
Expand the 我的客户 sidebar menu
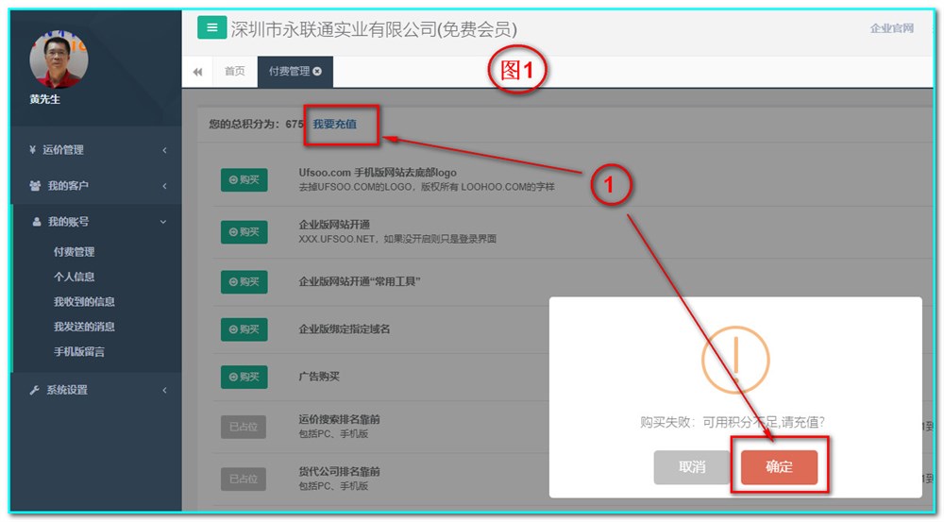[94, 186]
